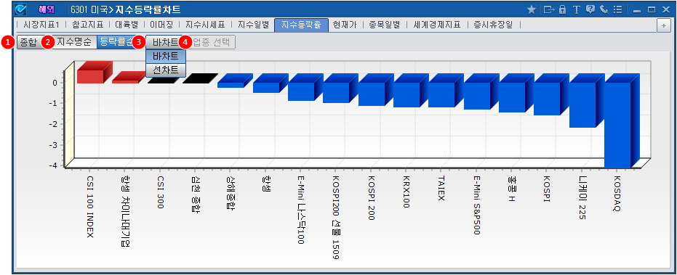The image size is (677, 275).
Task: Add a tab with the plus button
Action: (664, 25)
